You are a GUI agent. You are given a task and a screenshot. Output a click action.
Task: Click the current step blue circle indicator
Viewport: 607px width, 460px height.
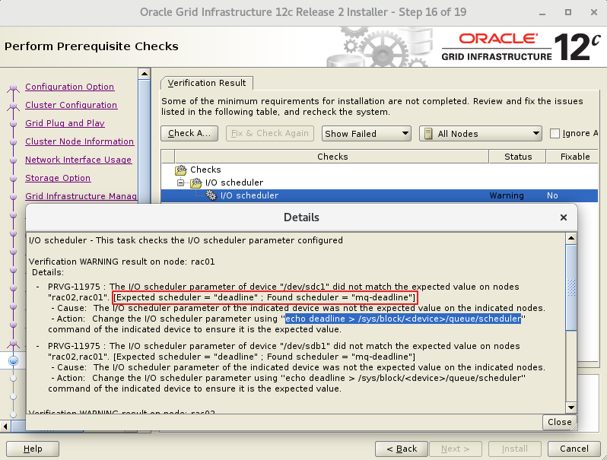(13, 360)
